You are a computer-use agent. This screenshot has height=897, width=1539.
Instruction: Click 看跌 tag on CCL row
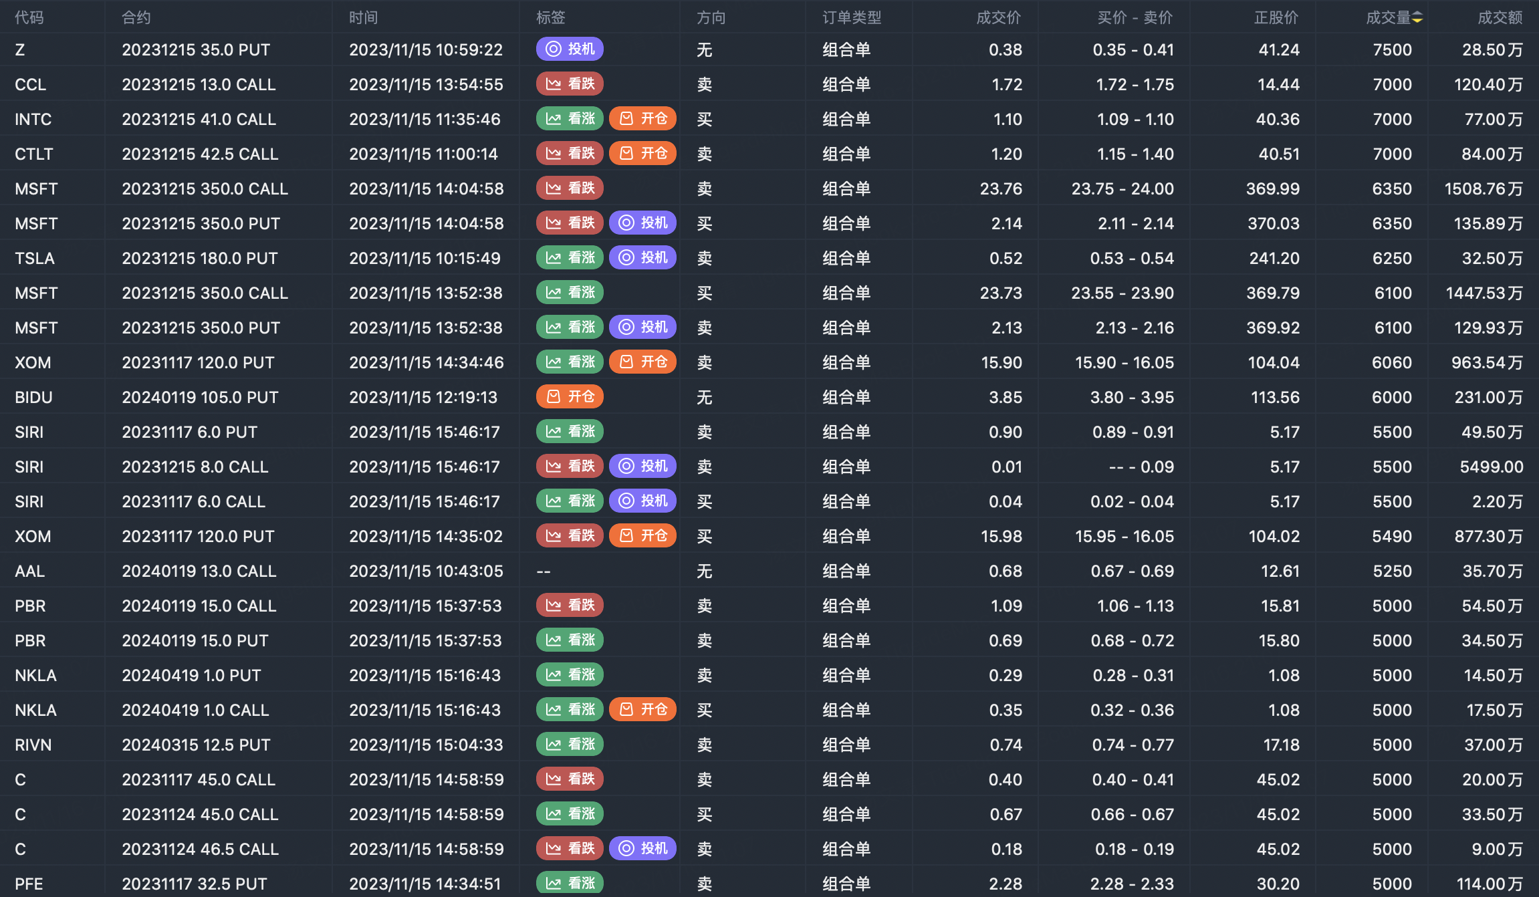tap(570, 84)
